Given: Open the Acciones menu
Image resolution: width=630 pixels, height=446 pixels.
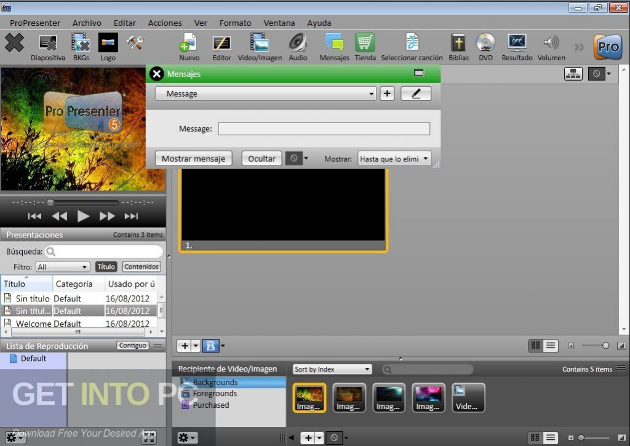Looking at the screenshot, I should point(165,23).
